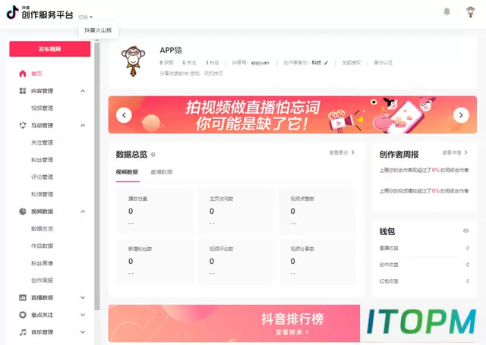Image resolution: width=486 pixels, height=345 pixels.
Task: Open 关注管理 in sidebar
Action: click(x=43, y=143)
